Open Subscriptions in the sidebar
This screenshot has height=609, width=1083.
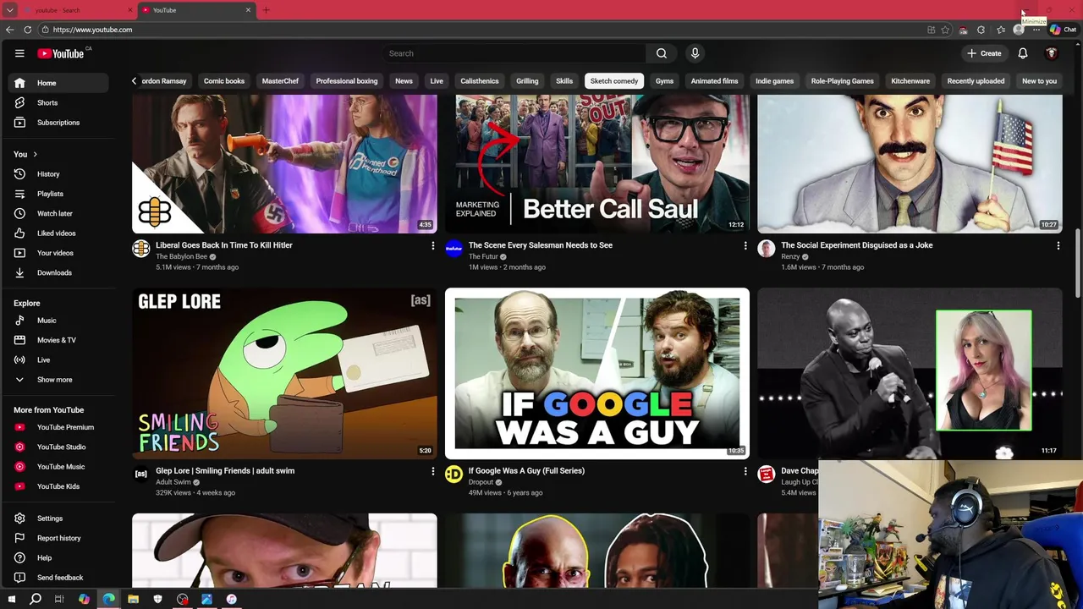click(58, 123)
